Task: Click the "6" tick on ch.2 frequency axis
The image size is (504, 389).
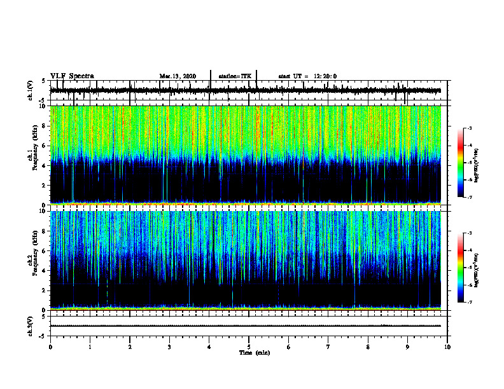Action: (x=44, y=251)
